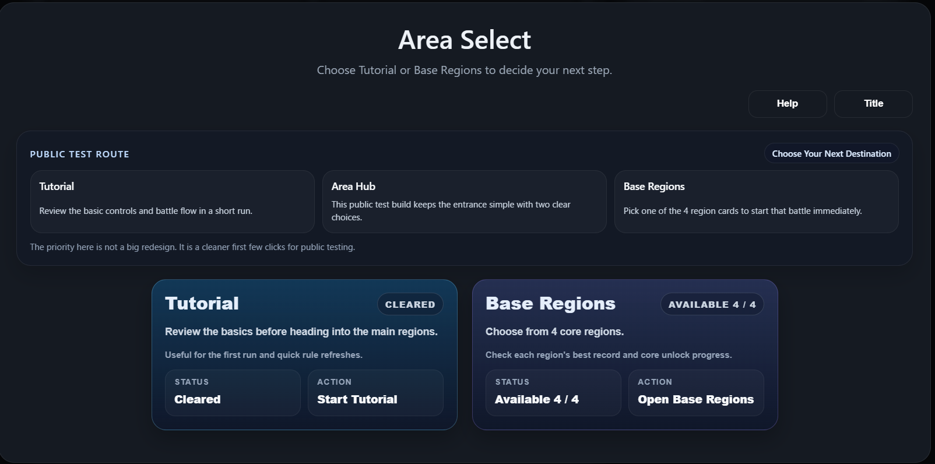Click the large Base Regions card heading
Screen dimensions: 935x464
point(550,304)
